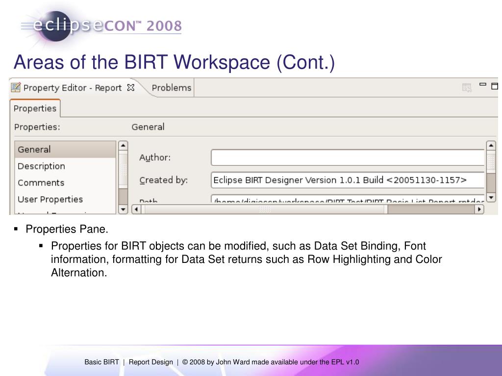The width and height of the screenshot is (502, 376).
Task: Click the horizontal scrollbar left arrow
Action: tap(136, 210)
